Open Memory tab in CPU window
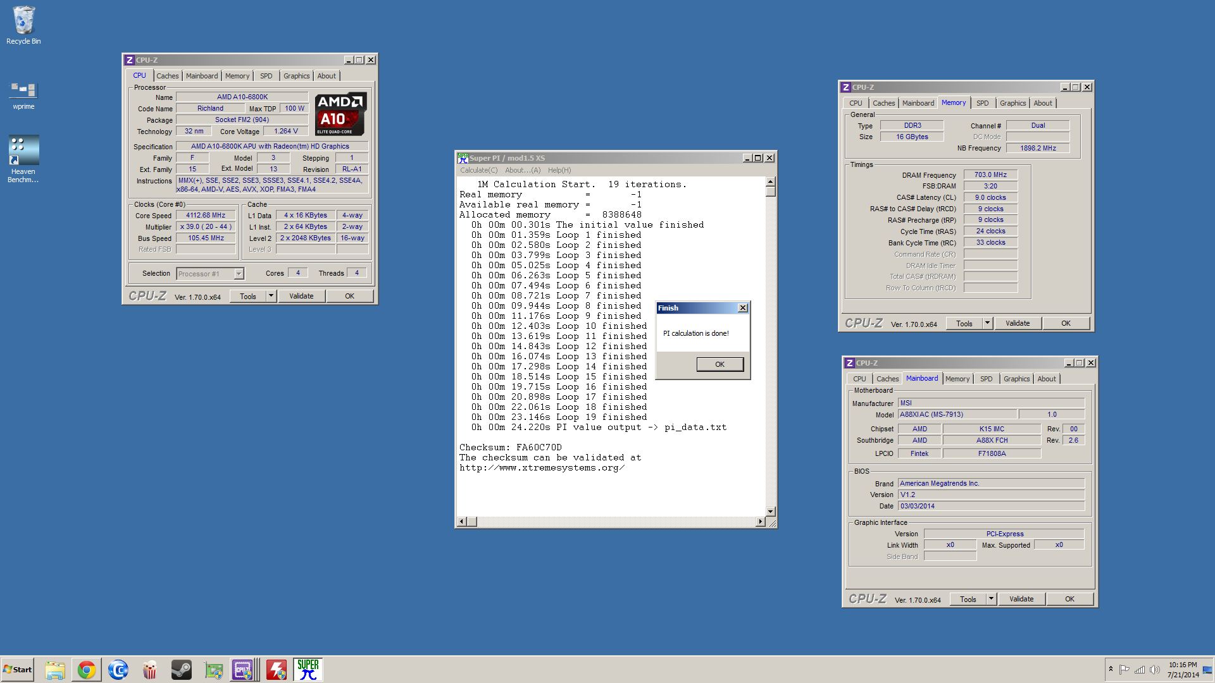 point(237,76)
